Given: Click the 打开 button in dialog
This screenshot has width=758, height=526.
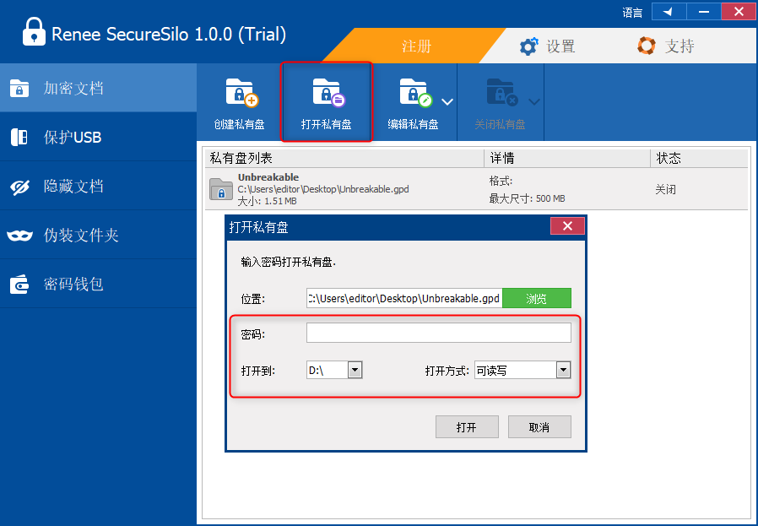Looking at the screenshot, I should [467, 427].
